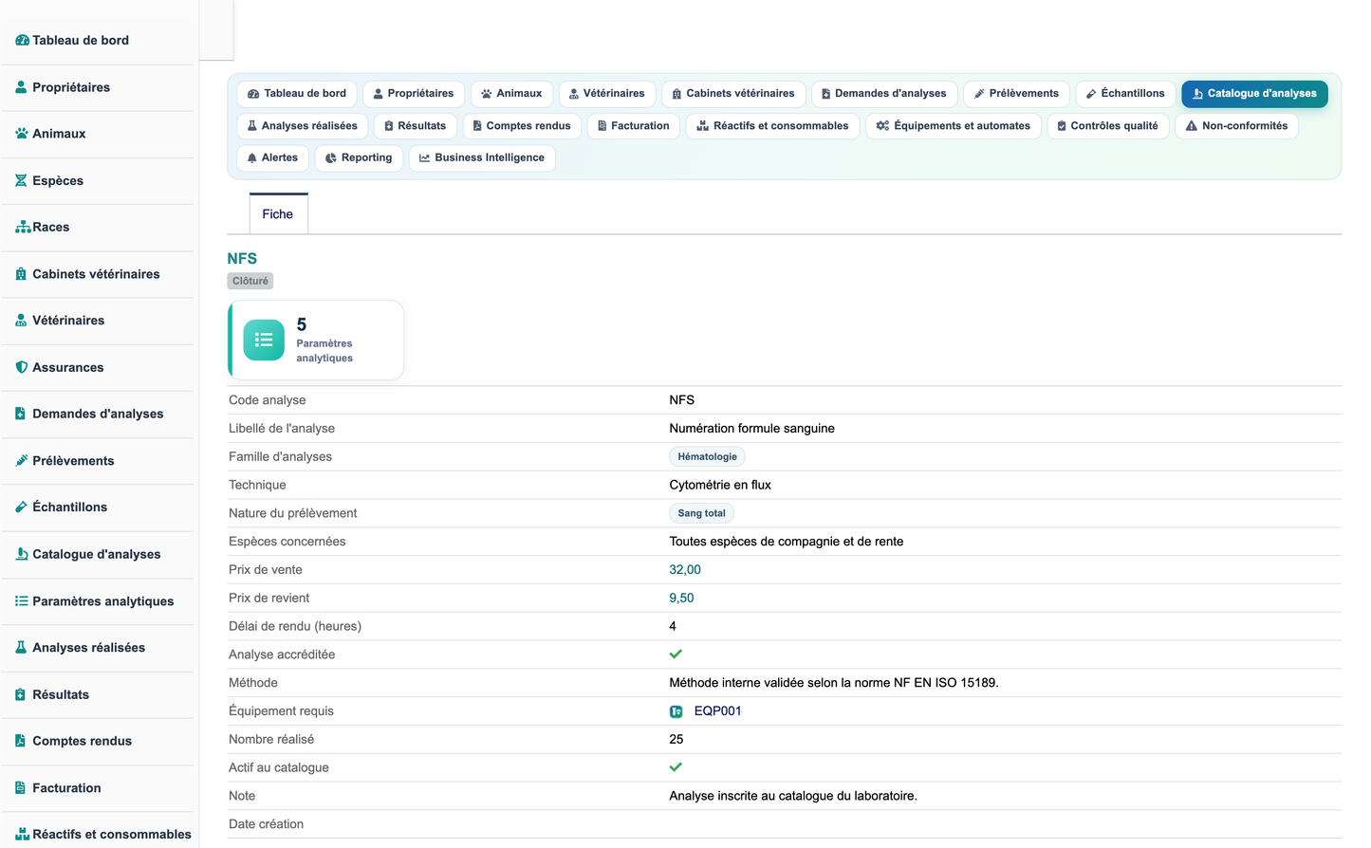Open Comptes rendus from the top menu
The width and height of the screenshot is (1371, 848).
pos(522,126)
